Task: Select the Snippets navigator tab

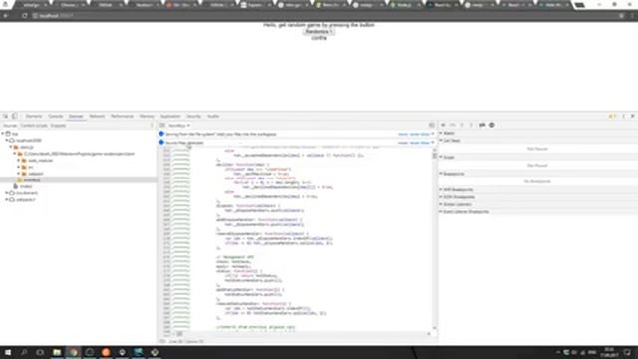Action: [x=58, y=126]
